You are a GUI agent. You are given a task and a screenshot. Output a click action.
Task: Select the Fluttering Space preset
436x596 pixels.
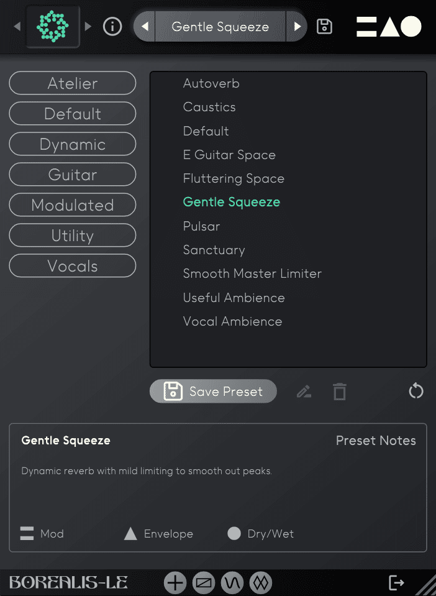[234, 178]
